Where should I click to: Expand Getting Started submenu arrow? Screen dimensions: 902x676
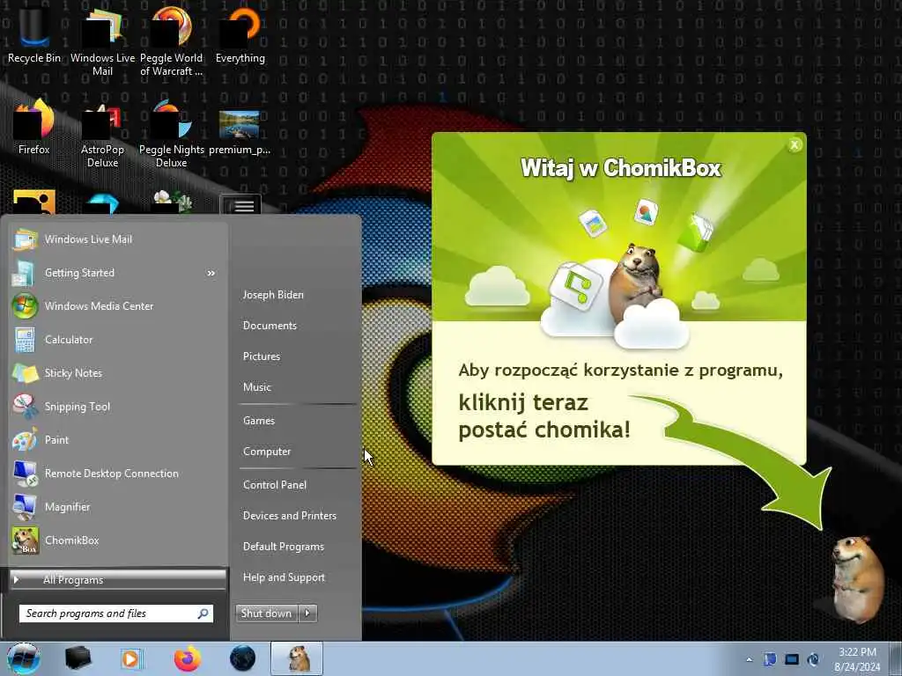click(211, 273)
